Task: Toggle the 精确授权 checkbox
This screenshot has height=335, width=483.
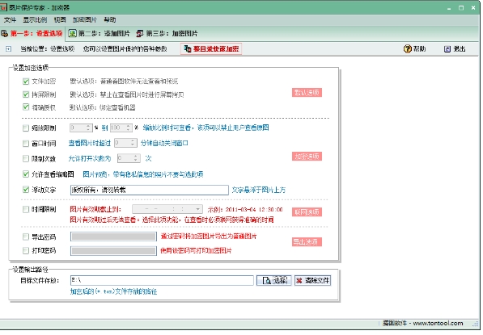Action: pos(26,107)
